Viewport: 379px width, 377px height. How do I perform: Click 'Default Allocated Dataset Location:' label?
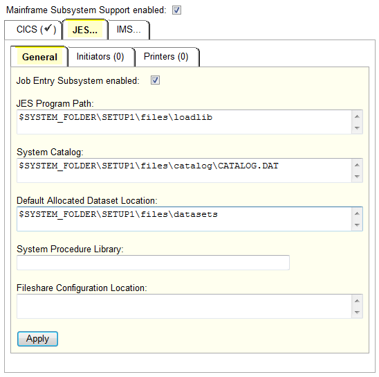tap(87, 200)
